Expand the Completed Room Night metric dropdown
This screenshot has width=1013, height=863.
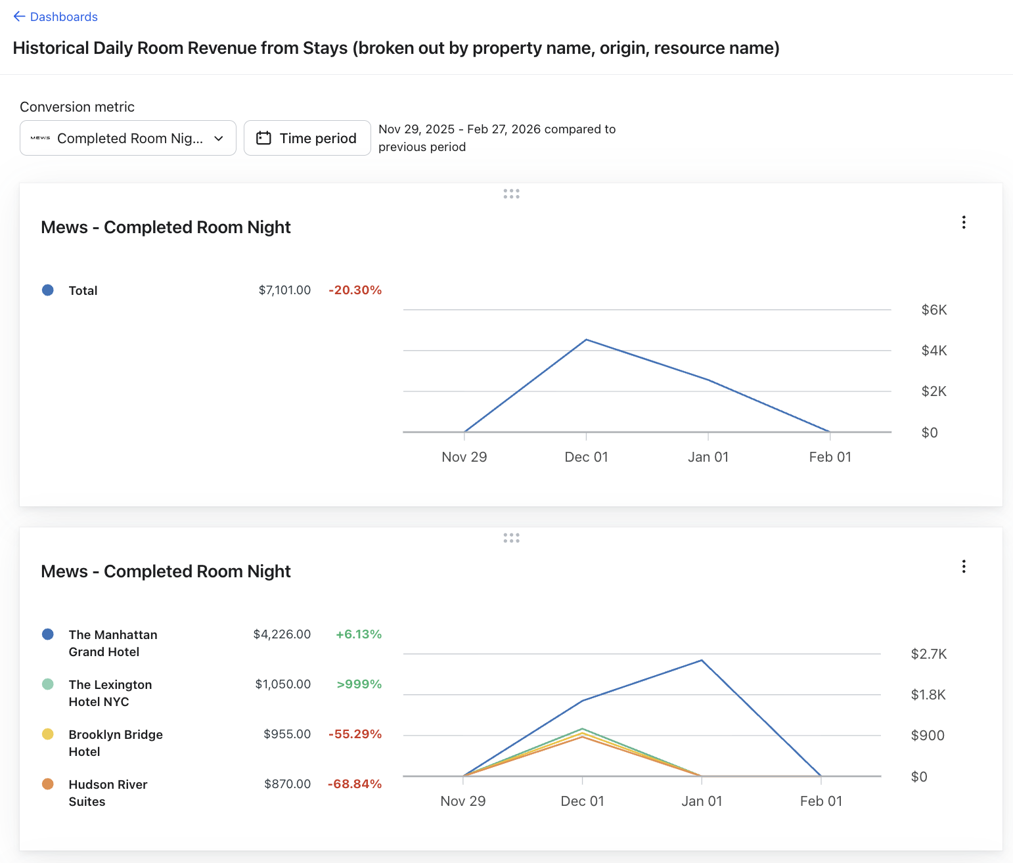(x=129, y=138)
